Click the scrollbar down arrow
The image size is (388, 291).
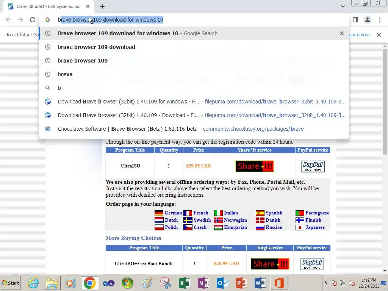(x=385, y=271)
